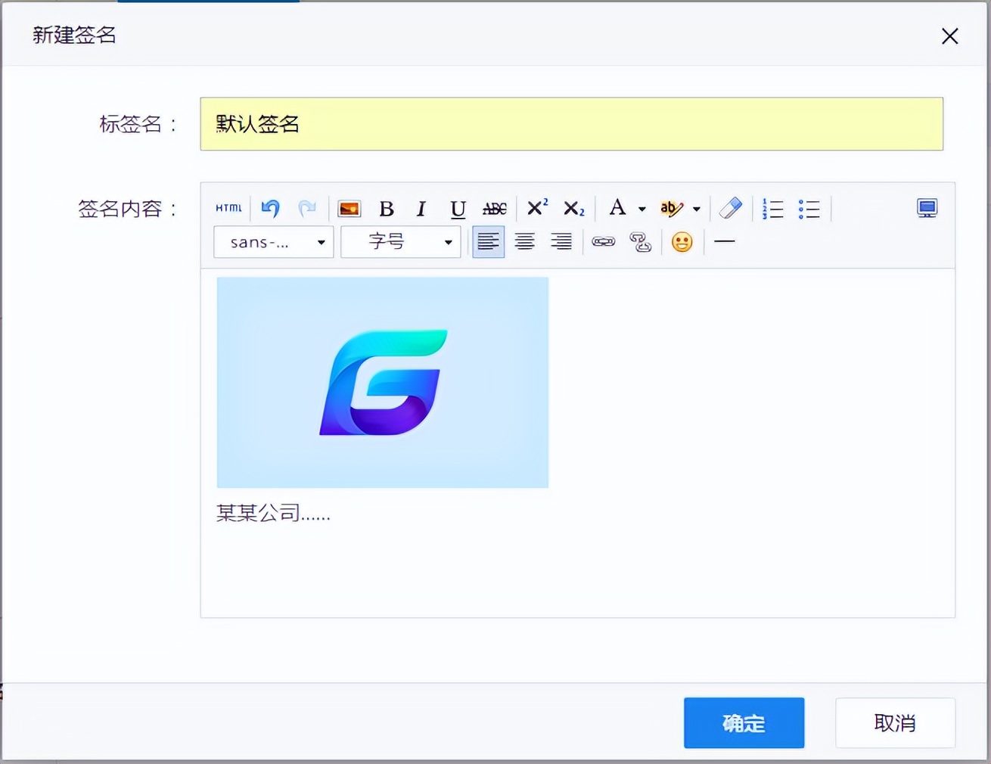991x764 pixels.
Task: Click the 确定 confirm button
Action: click(x=744, y=723)
